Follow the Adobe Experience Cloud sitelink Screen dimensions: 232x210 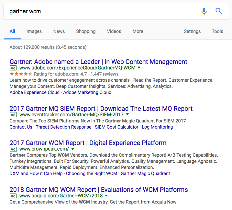tap(35, 92)
